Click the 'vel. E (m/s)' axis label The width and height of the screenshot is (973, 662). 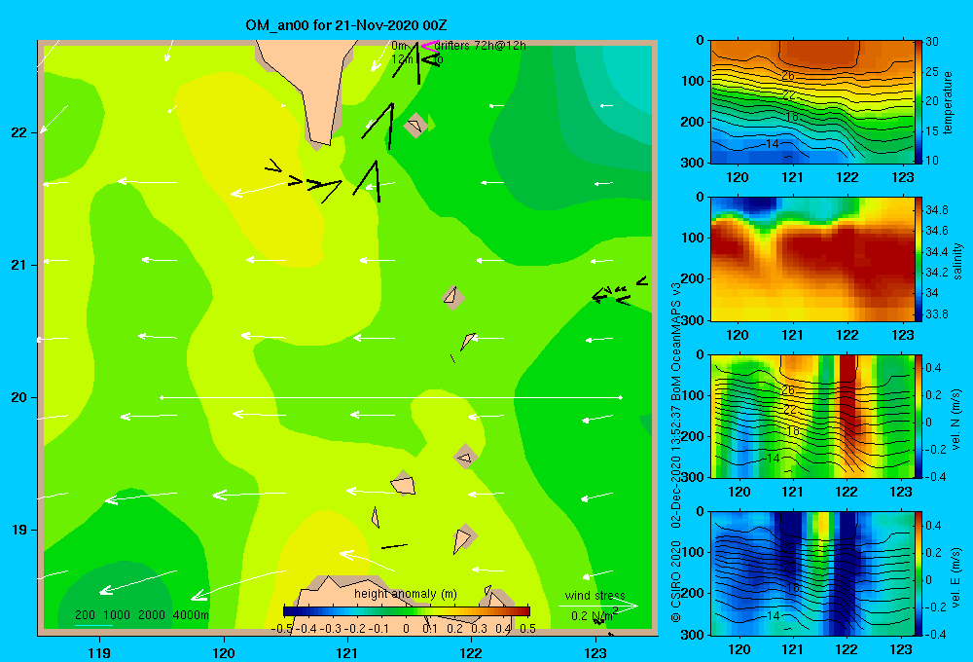[956, 576]
